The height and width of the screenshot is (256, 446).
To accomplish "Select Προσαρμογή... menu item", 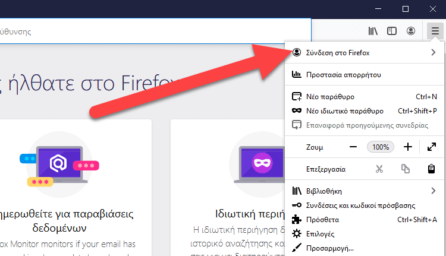I will (365, 248).
